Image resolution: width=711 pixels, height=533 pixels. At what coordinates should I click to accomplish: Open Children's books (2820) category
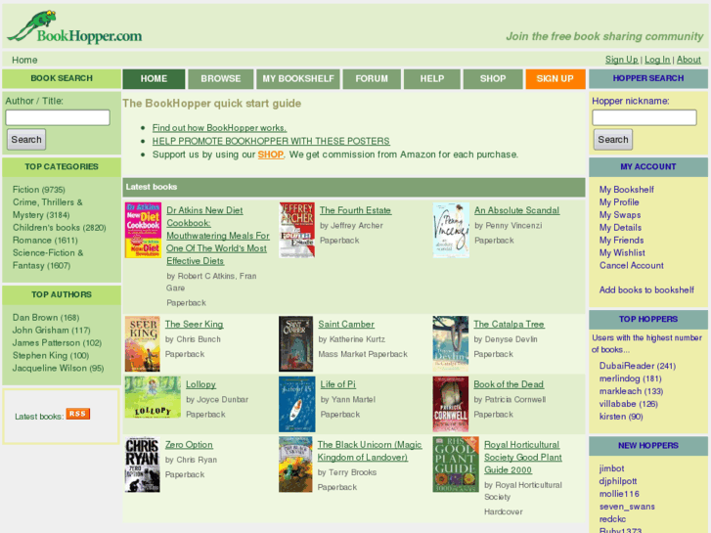[60, 228]
